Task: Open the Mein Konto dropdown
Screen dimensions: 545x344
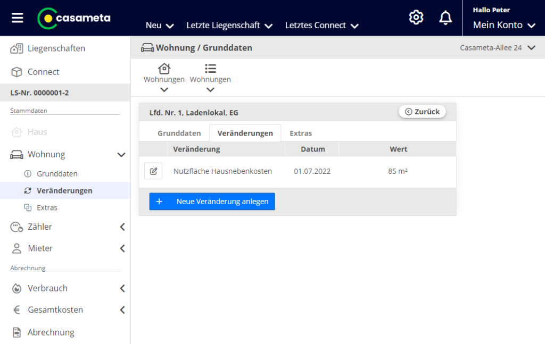Action: (504, 25)
